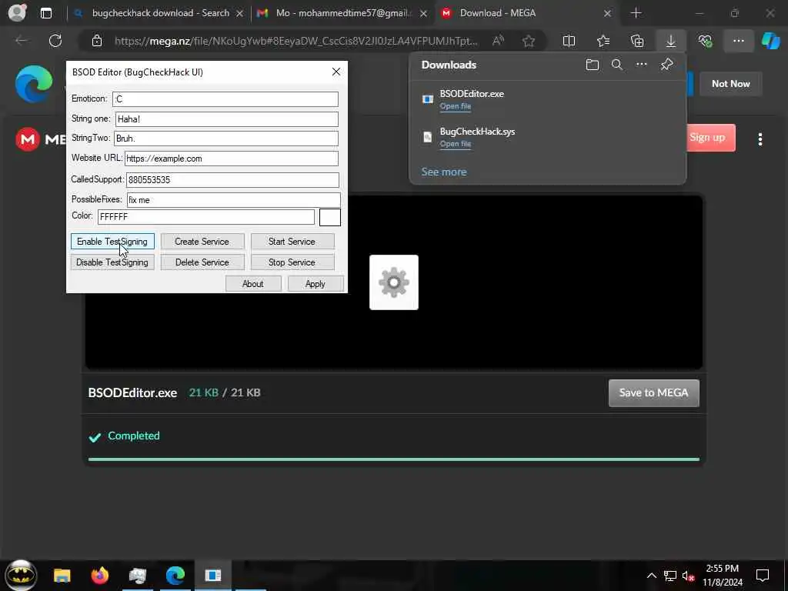This screenshot has height=591, width=788.
Task: Click the Downloads toolbar icon
Action: click(x=671, y=42)
